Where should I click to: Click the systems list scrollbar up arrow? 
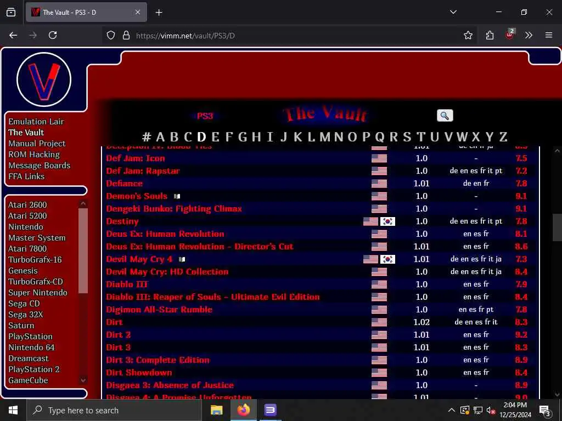(x=83, y=204)
